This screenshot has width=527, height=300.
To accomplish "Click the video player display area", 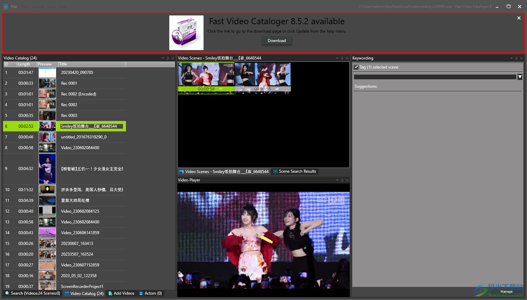I will point(263,240).
